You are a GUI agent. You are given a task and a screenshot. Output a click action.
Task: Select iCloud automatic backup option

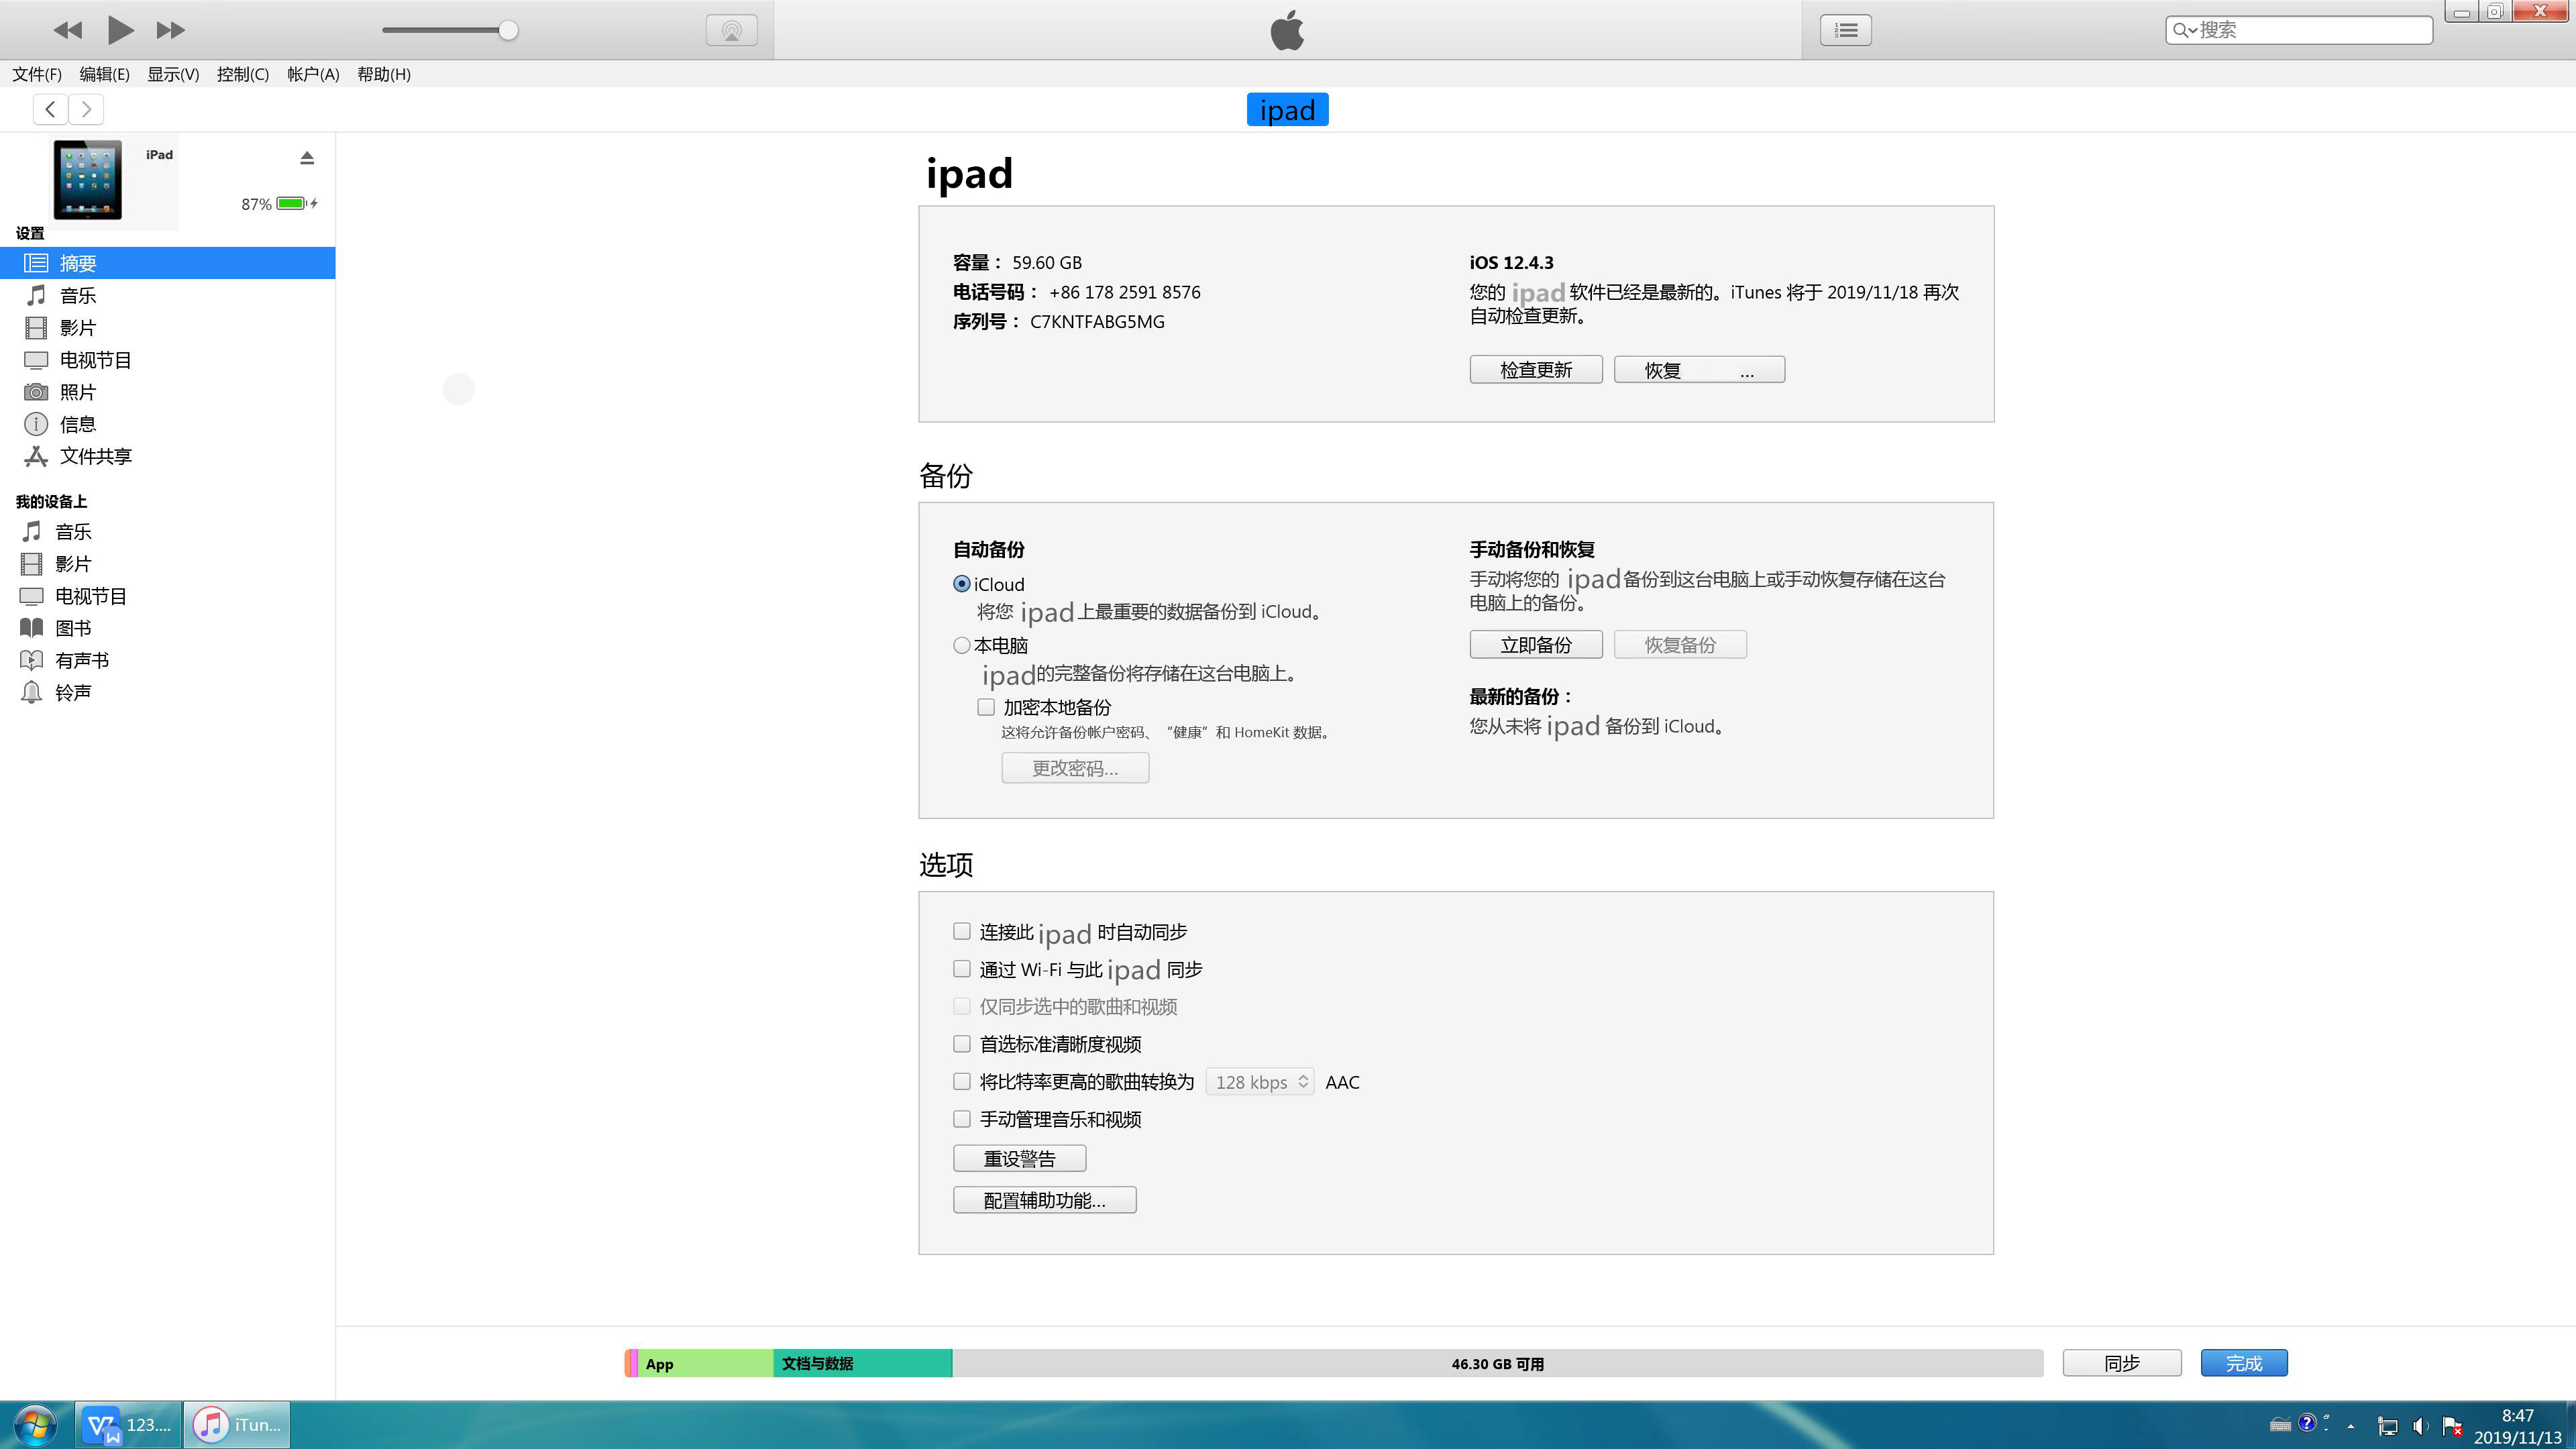pyautogui.click(x=962, y=584)
